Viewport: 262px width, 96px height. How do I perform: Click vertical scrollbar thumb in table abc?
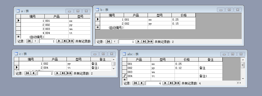[x=243, y=65]
